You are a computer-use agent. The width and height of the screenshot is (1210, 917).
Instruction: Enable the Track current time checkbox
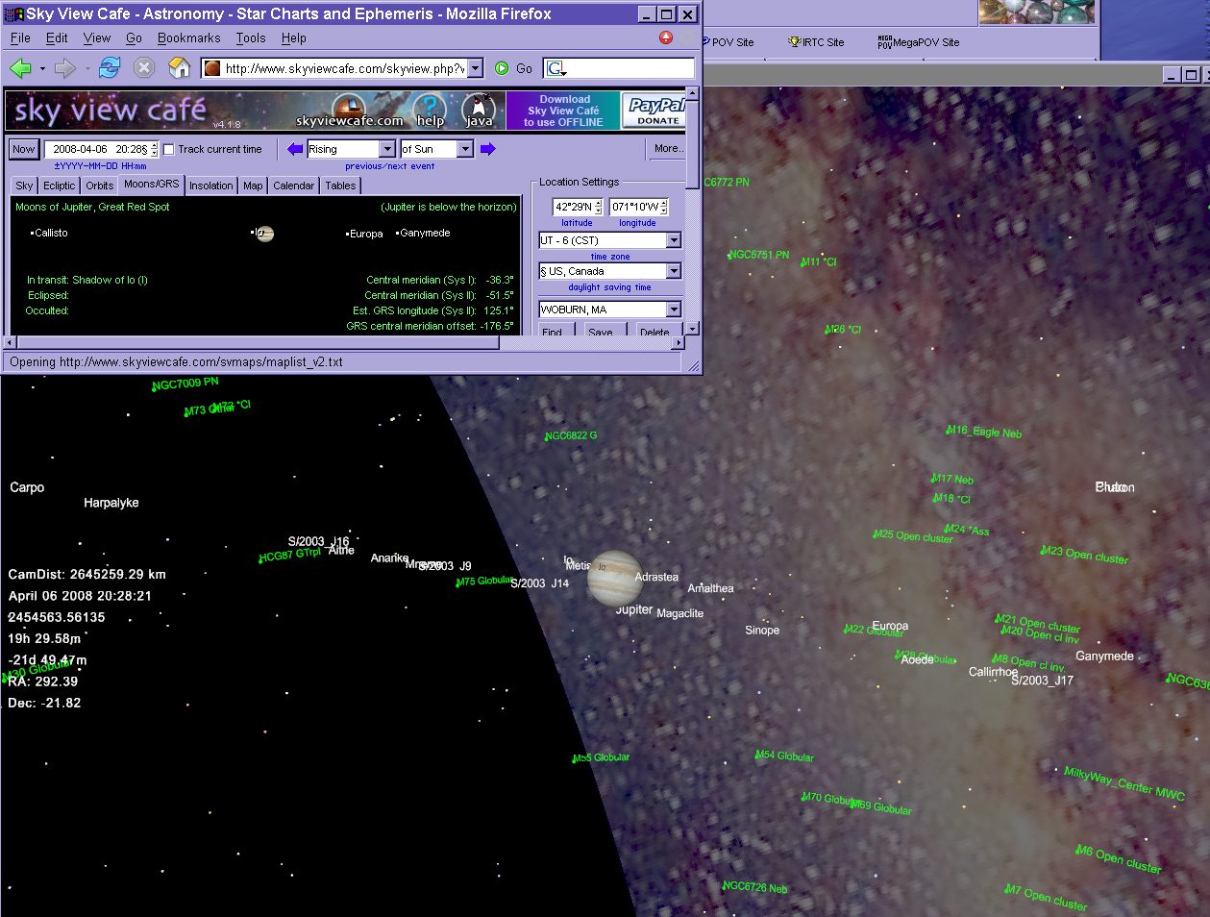tap(169, 150)
